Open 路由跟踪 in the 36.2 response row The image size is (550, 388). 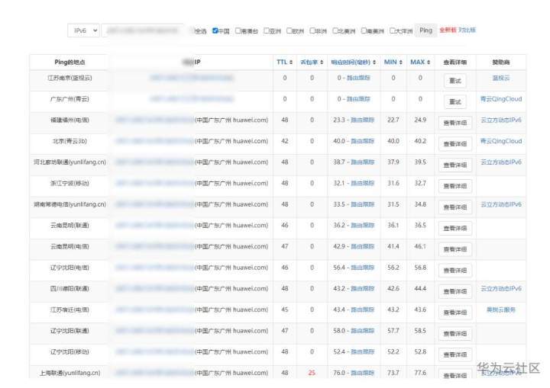363,225
